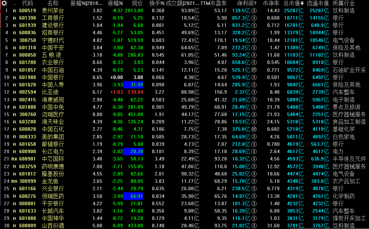
Task: Select the 长城汽车 stock name
Action: click(53, 211)
